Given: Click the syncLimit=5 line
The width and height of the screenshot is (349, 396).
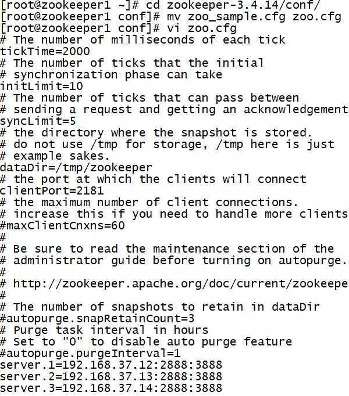Looking at the screenshot, I should coord(38,121).
